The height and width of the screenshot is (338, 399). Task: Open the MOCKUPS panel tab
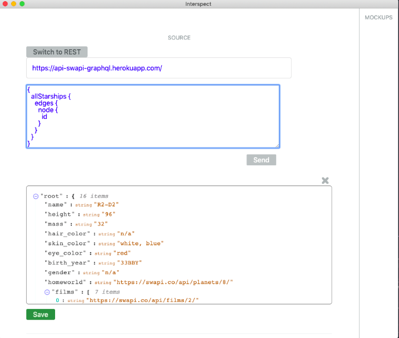378,17
